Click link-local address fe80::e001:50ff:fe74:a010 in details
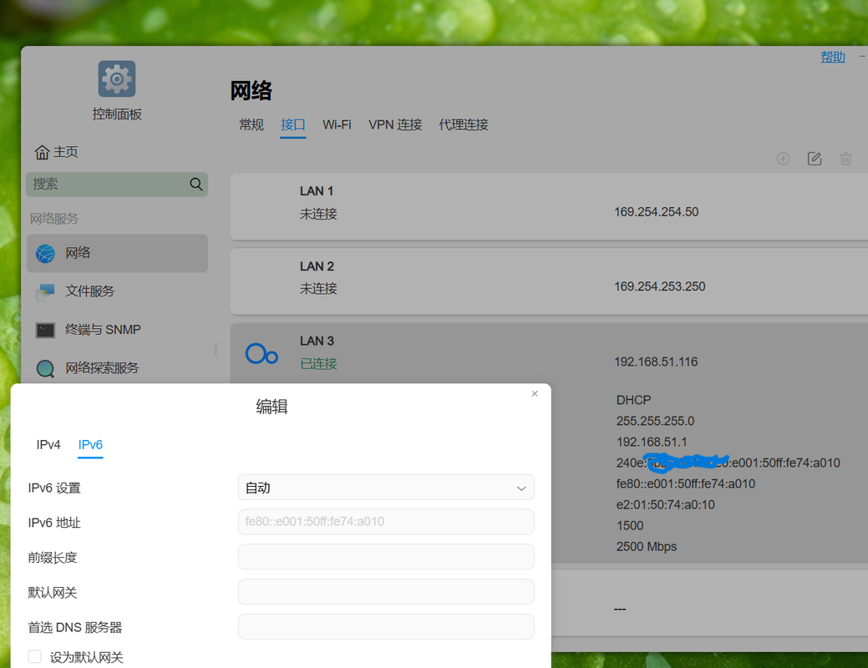Screen dimensions: 868x668 click(685, 483)
